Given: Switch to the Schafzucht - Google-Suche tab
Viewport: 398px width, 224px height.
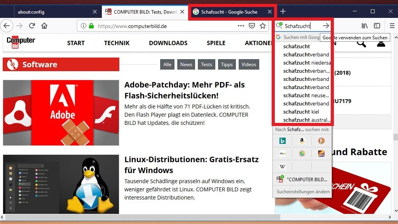Looking at the screenshot, I should tap(232, 12).
